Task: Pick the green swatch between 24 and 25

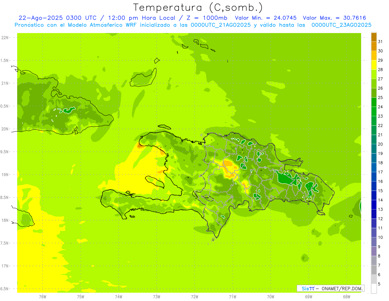Action: point(374,102)
